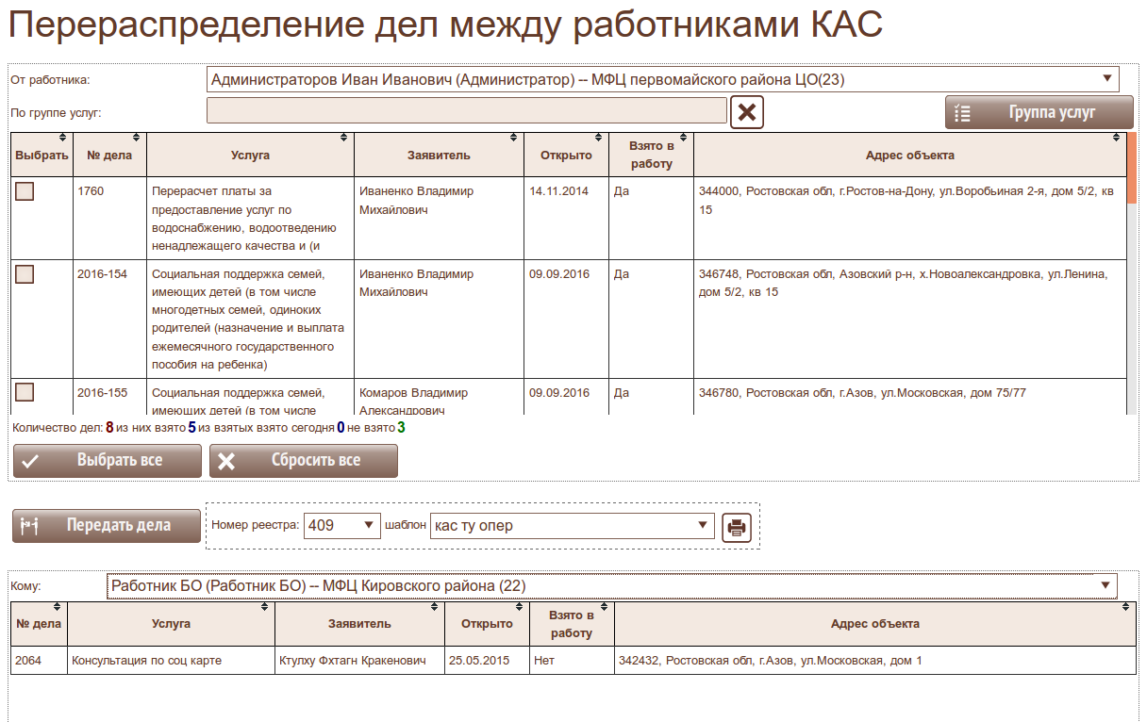Click the Выбрать все button

click(x=107, y=461)
